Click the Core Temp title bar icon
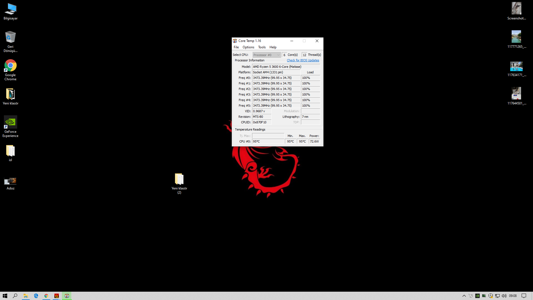 coord(235,41)
